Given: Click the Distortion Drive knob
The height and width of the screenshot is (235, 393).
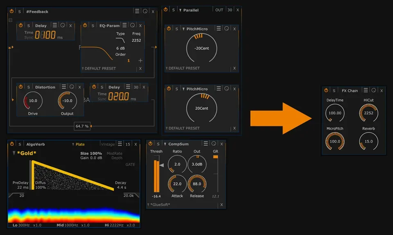Looking at the screenshot, I should click(33, 101).
